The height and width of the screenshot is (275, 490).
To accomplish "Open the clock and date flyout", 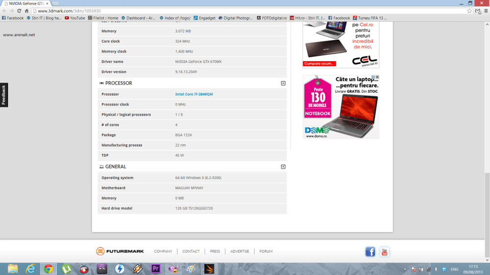I will pos(473,269).
